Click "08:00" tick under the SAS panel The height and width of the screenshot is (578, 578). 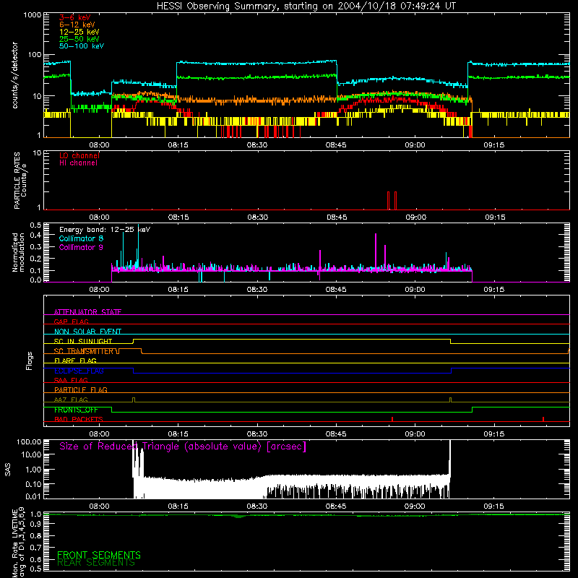point(99,506)
